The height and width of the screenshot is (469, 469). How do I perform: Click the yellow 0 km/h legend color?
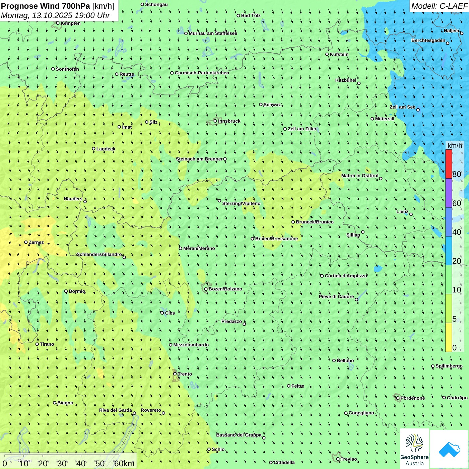(x=449, y=337)
